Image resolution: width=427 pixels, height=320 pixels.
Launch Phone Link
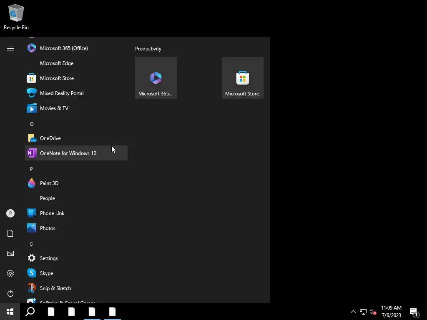coord(76,213)
